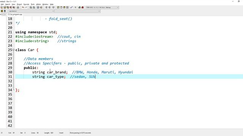Click the Compile icon
The image size is (243, 136).
pos(58,8)
